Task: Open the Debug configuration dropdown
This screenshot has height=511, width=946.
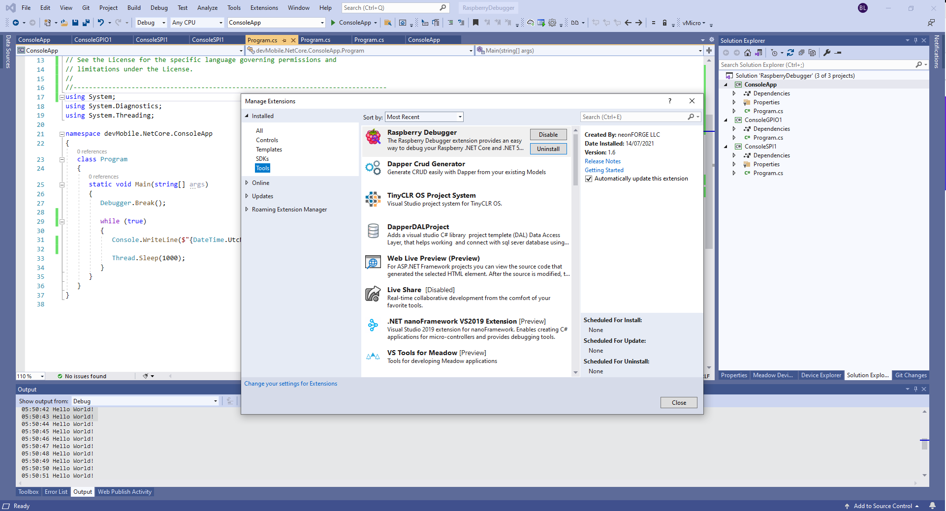Action: [x=151, y=23]
